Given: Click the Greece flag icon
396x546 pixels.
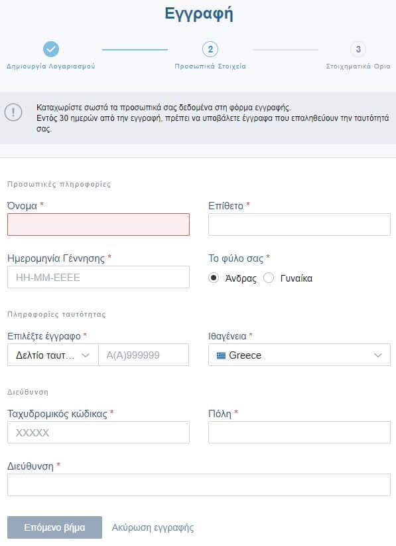Looking at the screenshot, I should (221, 355).
